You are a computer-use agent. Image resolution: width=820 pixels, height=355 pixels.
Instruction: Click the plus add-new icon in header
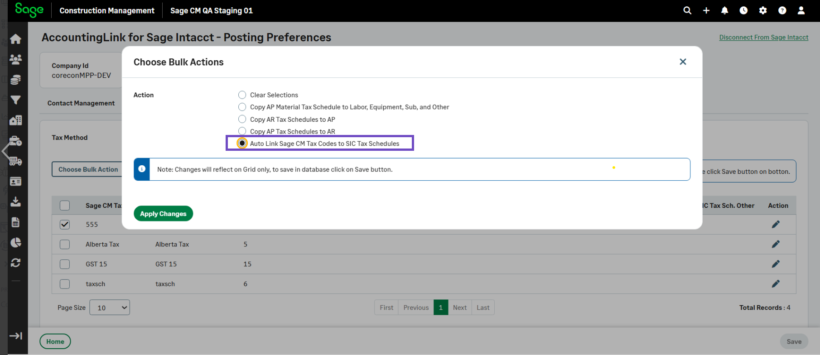point(706,10)
